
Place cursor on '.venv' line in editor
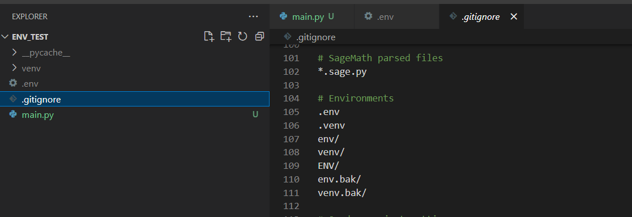[x=331, y=125]
